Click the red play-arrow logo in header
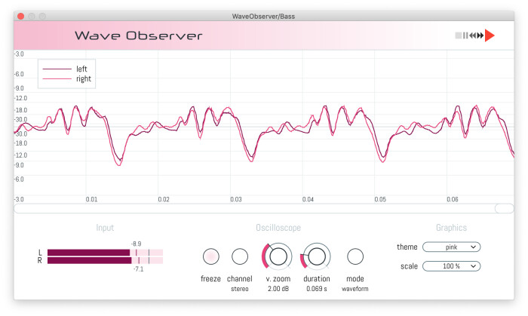Screen dimensions: 528x316 click(490, 35)
